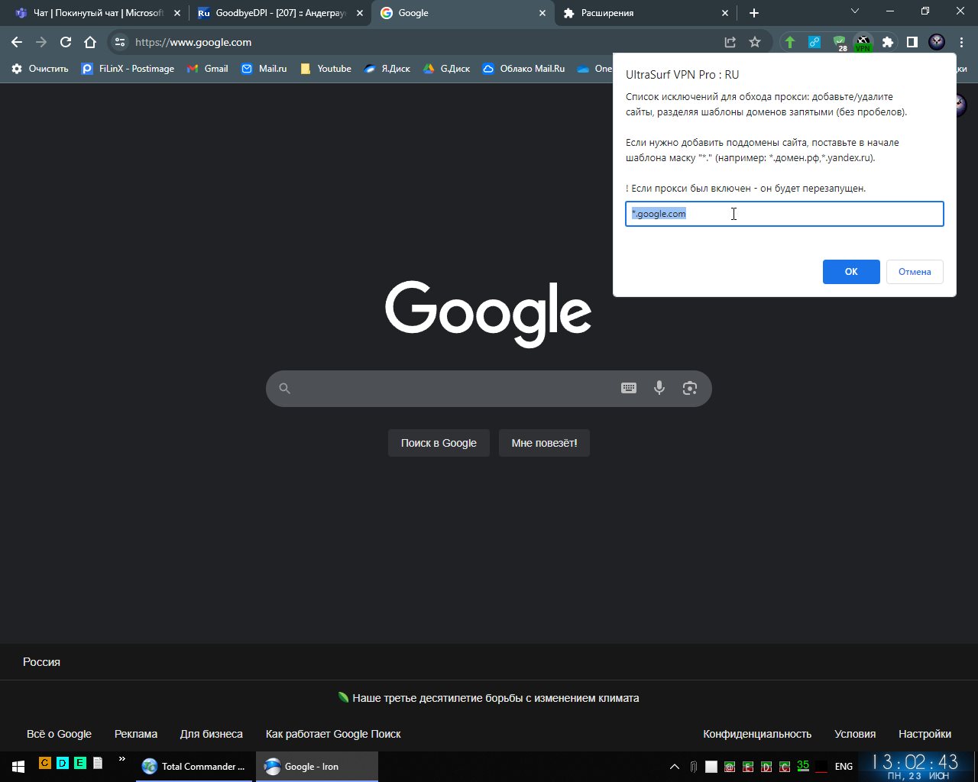Viewport: 978px width, 782px height.
Task: Open site information icon in address bar
Action: coord(120,42)
